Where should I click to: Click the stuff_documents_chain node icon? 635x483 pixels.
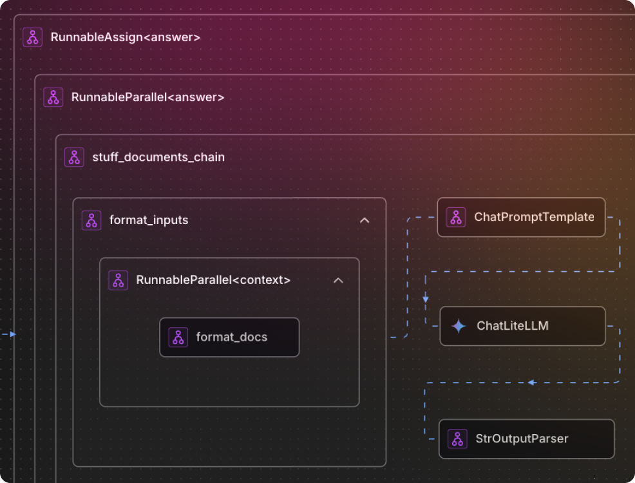pyautogui.click(x=75, y=157)
